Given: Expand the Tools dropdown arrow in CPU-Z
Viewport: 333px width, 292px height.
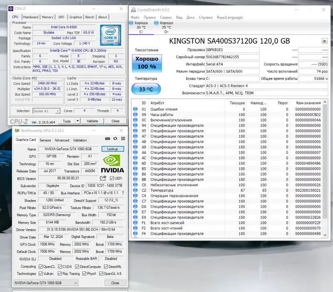Looking at the screenshot, I should pos(77,121).
